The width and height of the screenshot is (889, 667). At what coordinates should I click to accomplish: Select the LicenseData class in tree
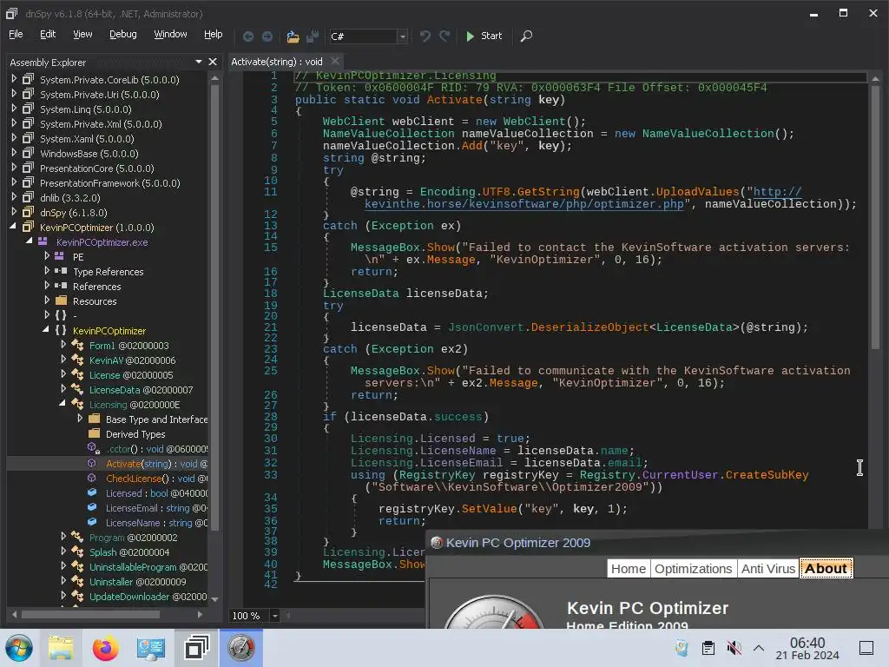(141, 390)
